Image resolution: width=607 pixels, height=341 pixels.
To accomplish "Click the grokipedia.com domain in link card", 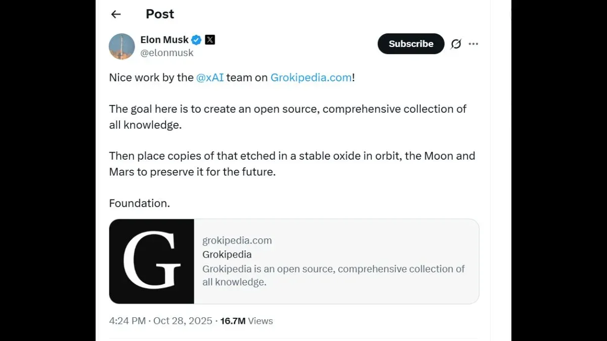I will [x=237, y=240].
